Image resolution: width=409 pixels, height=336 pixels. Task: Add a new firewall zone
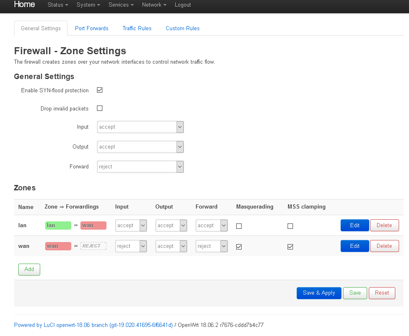(x=29, y=269)
